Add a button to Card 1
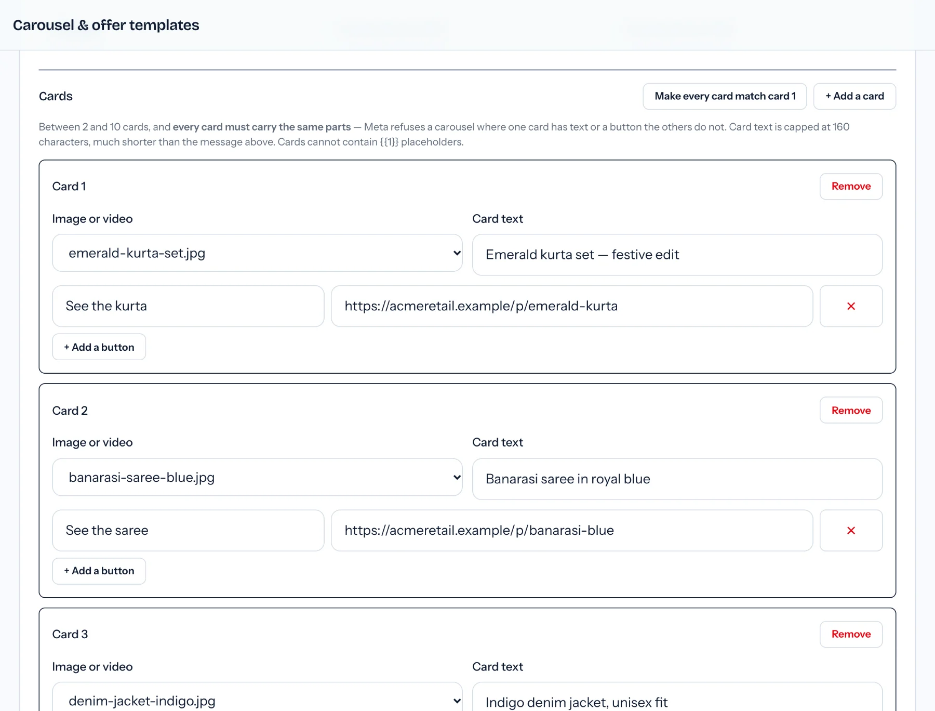935x711 pixels. click(99, 347)
